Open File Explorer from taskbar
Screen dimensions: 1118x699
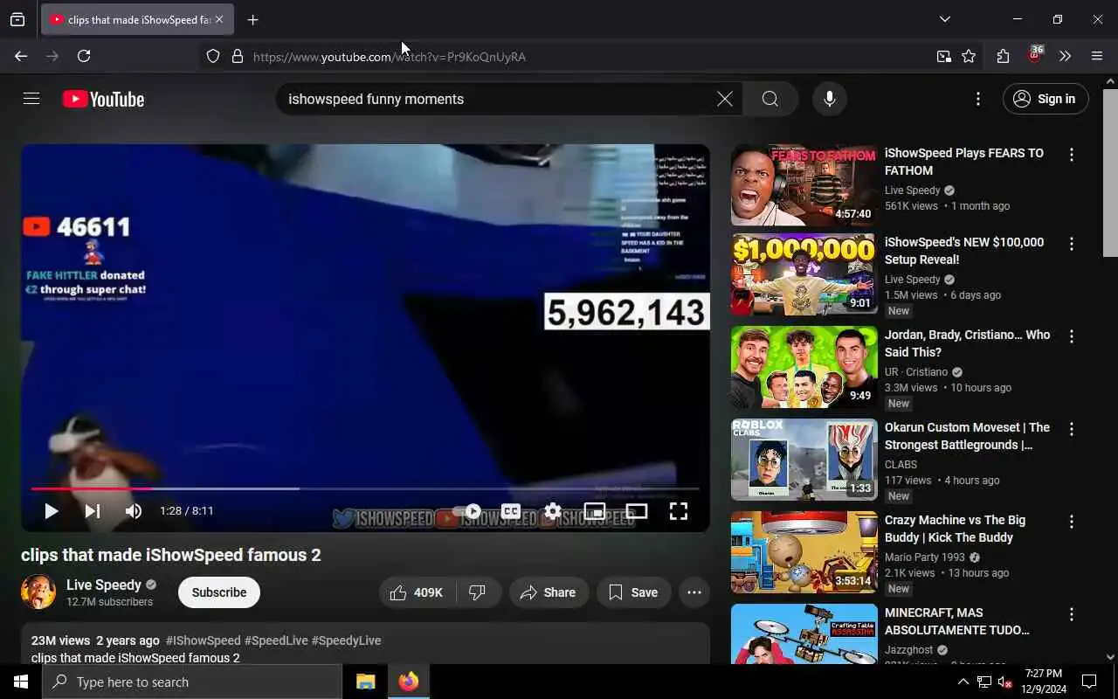pyautogui.click(x=365, y=682)
